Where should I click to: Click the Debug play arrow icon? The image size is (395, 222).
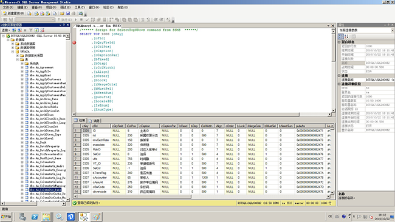75,19
